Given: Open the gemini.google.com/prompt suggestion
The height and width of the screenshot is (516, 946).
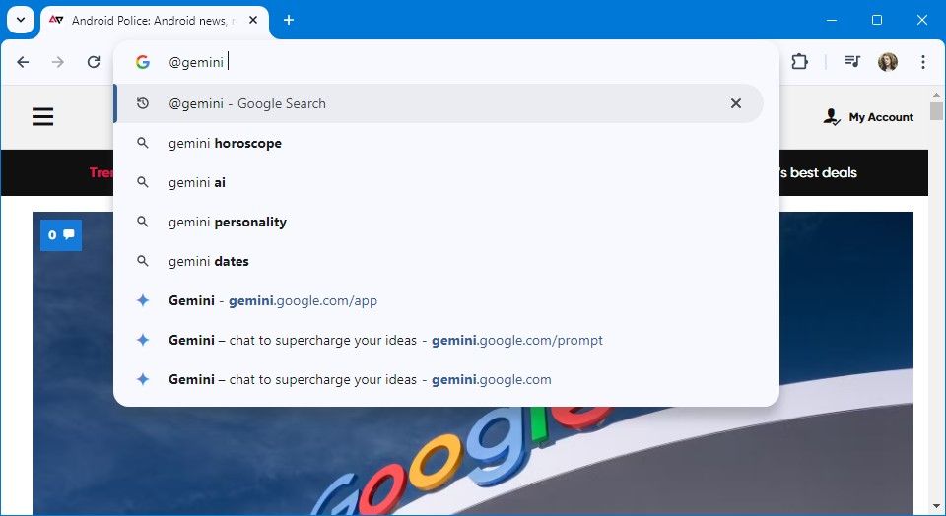Looking at the screenshot, I should click(x=385, y=340).
